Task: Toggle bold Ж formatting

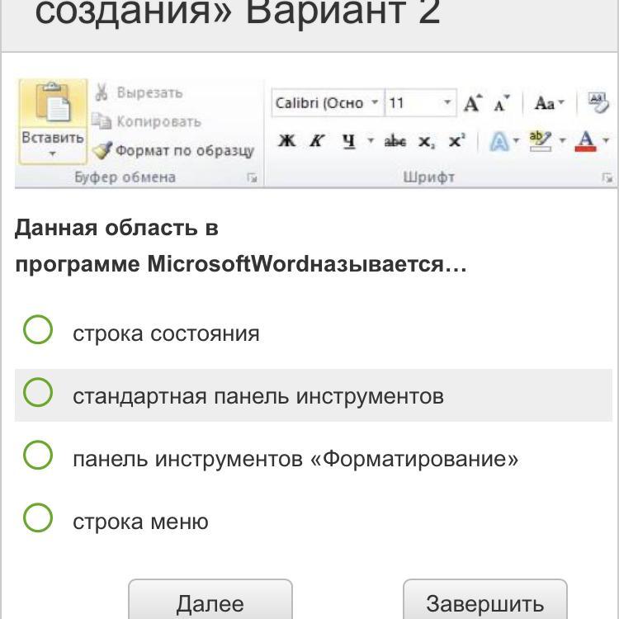Action: 287,140
